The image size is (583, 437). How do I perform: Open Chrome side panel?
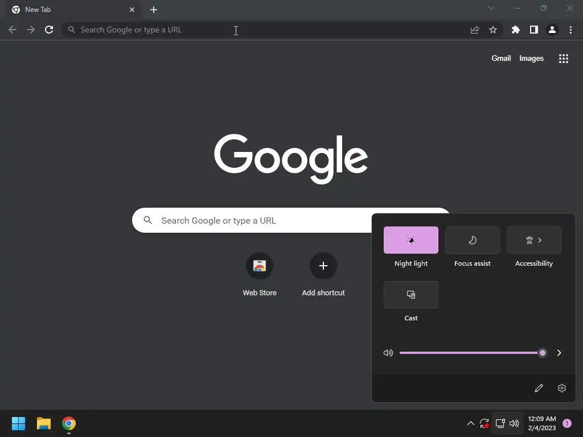534,30
